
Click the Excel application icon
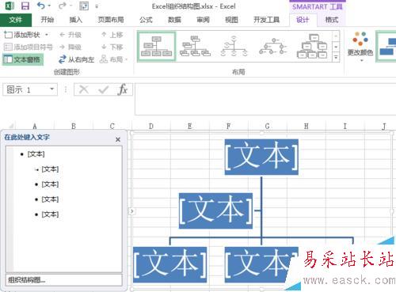click(x=10, y=6)
